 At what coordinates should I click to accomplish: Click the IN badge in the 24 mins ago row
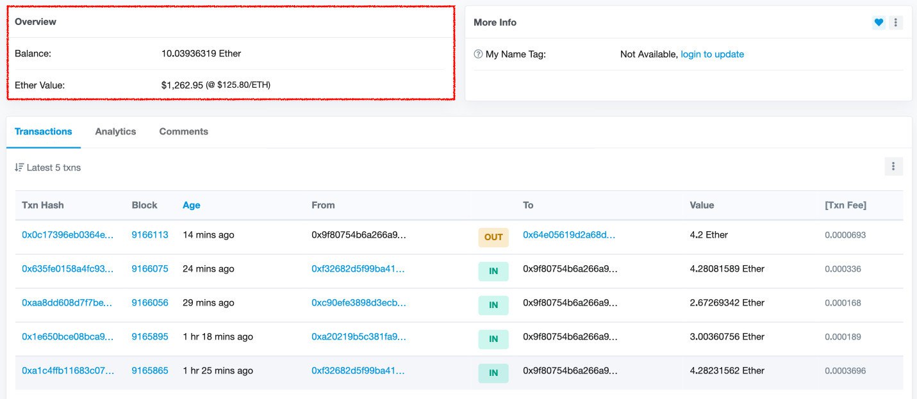[493, 271]
